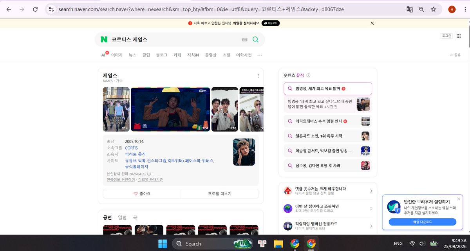
Task: Click the 다운로드 button in top banner
Action: click(x=271, y=23)
